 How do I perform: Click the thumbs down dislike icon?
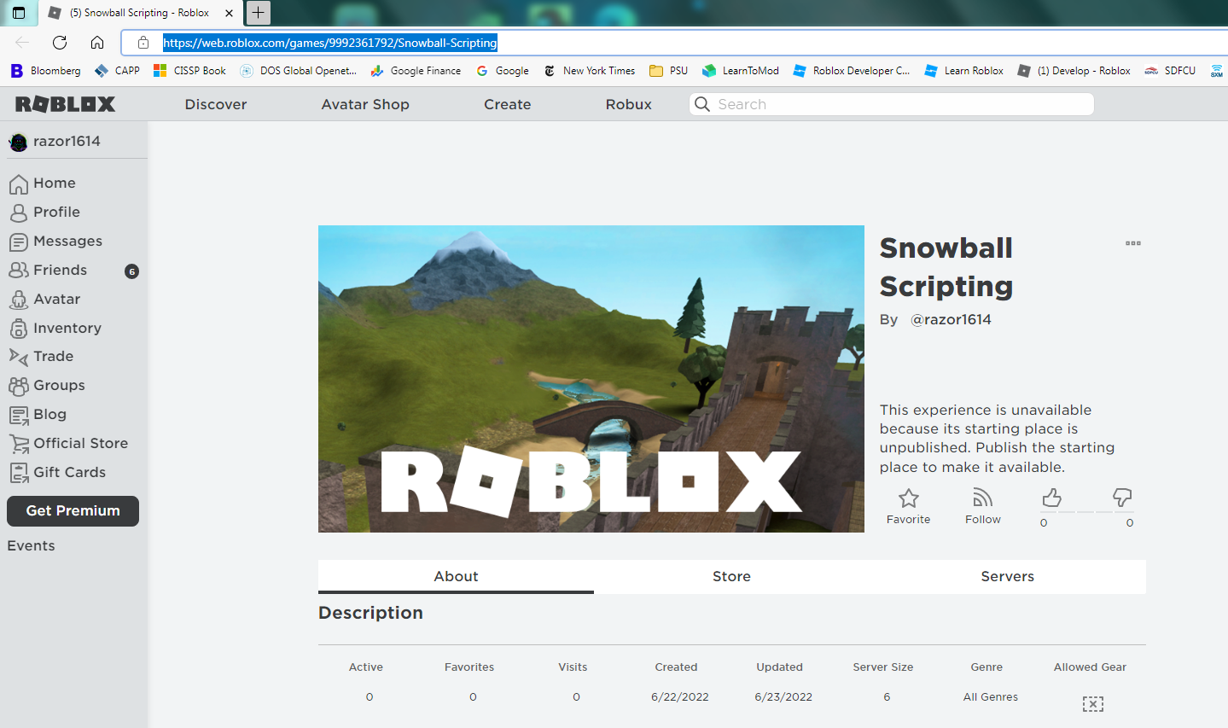[1122, 497]
